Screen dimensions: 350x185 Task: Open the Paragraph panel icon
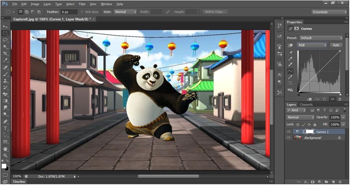click(279, 82)
